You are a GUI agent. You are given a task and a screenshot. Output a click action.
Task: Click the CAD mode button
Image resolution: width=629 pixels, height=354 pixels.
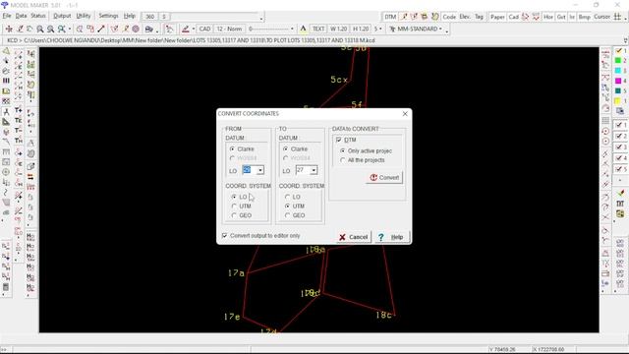[204, 29]
